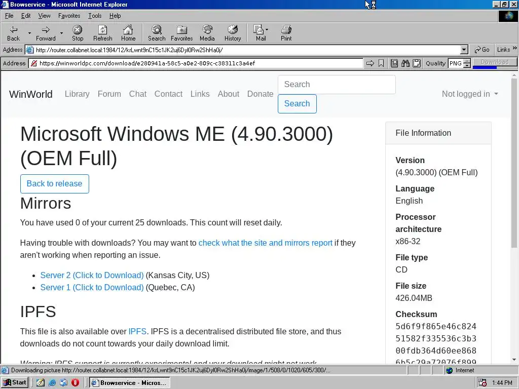
Task: Click the Media toolbar icon
Action: tap(207, 33)
